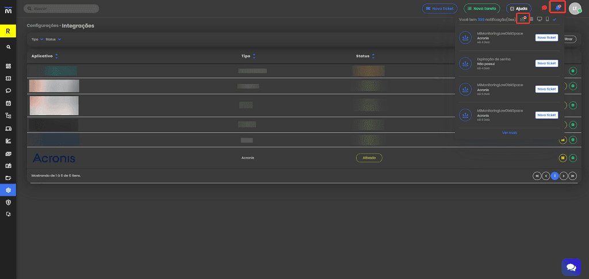Click Mostrando de 1 à 6 text
The image size is (589, 279).
point(56,175)
